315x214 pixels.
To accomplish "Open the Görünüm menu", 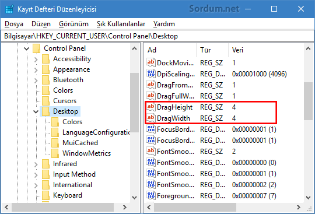I will 73,24.
